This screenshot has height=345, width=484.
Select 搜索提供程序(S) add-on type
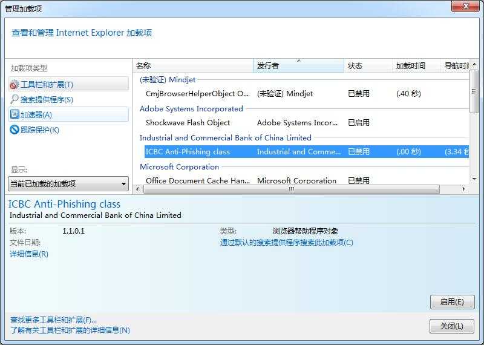pyautogui.click(x=68, y=99)
